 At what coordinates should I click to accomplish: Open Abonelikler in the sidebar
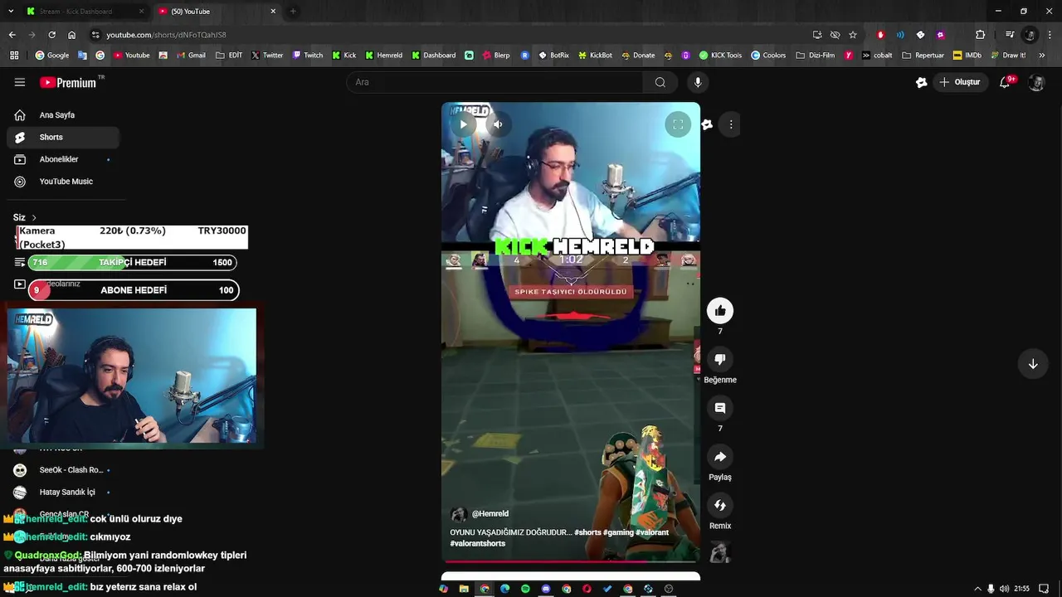[x=63, y=159]
